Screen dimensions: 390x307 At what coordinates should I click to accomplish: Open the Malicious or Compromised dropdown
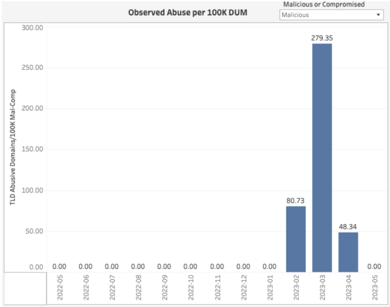pyautogui.click(x=331, y=15)
